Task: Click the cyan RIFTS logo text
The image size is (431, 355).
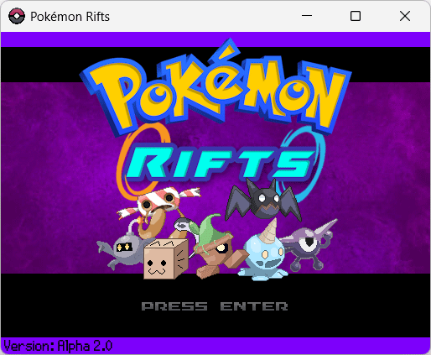Action: (220, 163)
